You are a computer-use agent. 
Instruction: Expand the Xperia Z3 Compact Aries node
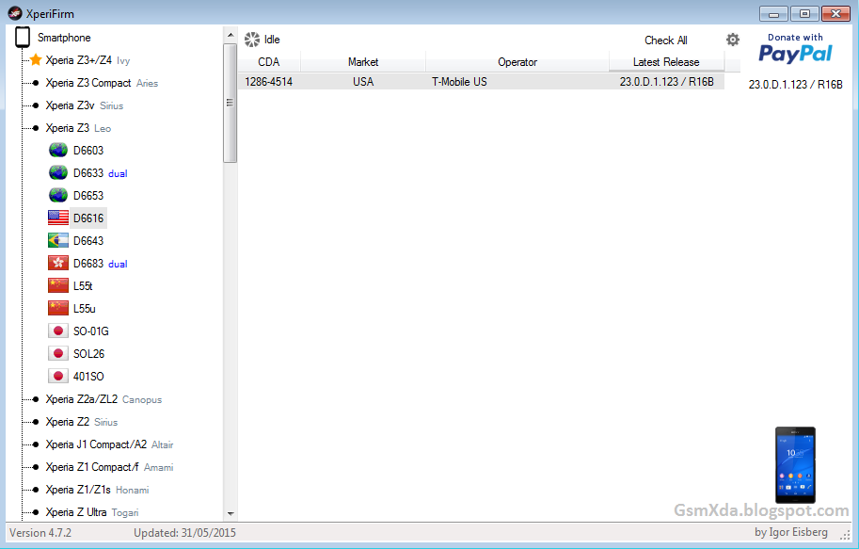[36, 83]
